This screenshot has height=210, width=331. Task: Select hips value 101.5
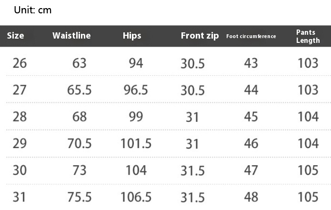(136, 143)
